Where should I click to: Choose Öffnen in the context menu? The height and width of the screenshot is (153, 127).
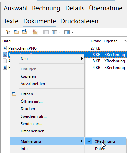pos(47,94)
